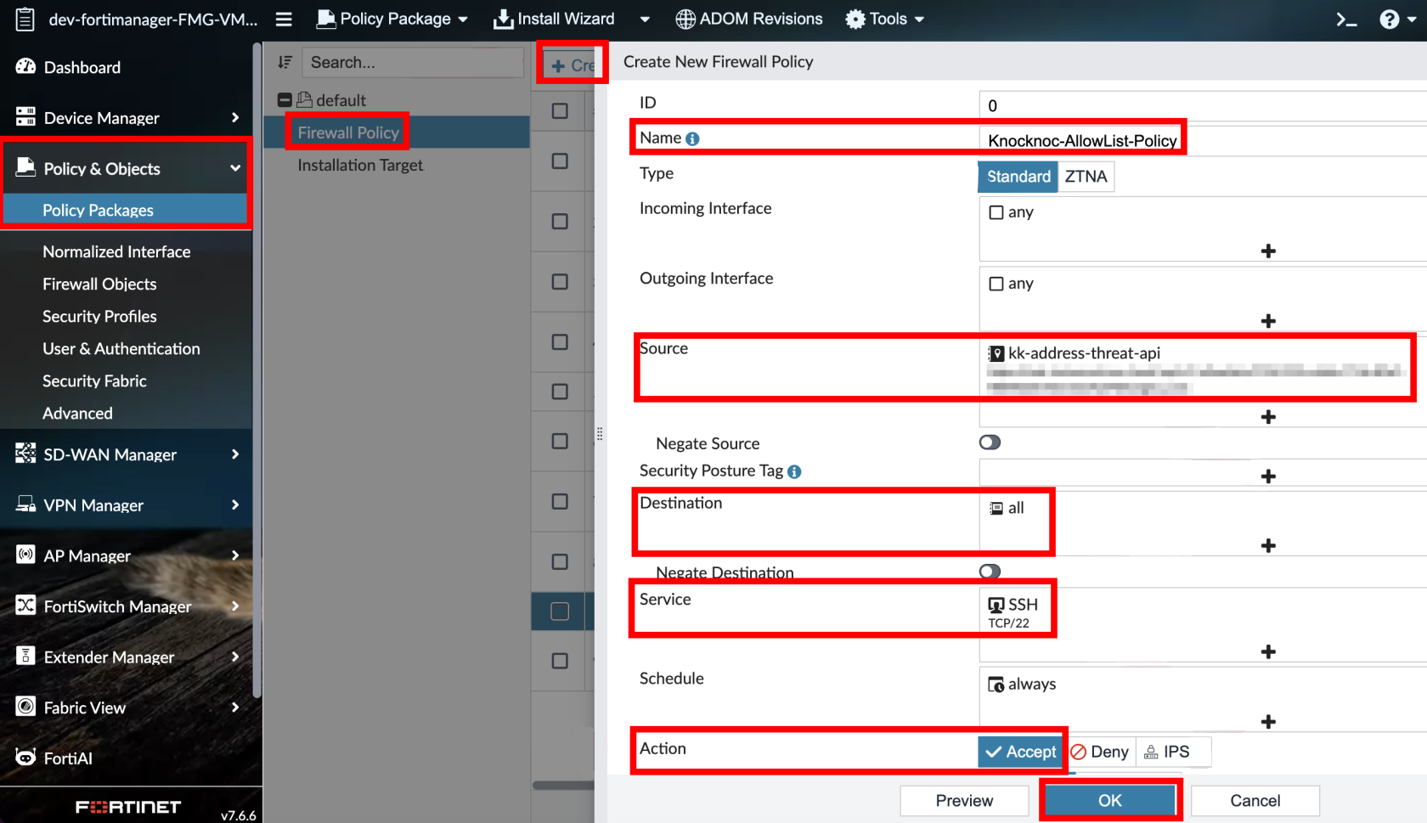
Task: Click the OK button
Action: [1109, 800]
